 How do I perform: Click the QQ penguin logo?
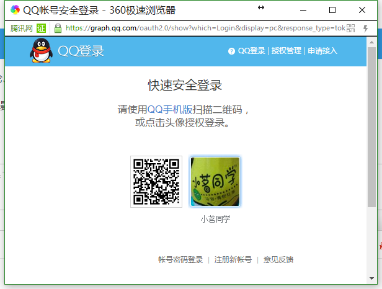pyautogui.click(x=41, y=50)
